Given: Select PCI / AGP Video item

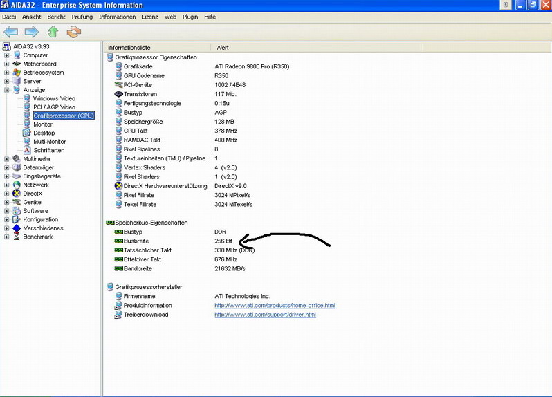Looking at the screenshot, I should coord(54,107).
